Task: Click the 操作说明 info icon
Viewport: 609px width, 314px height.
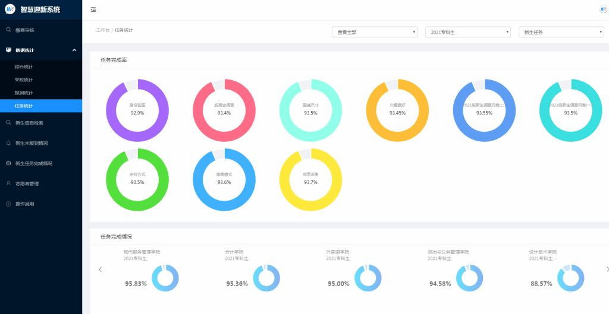Action: (x=8, y=204)
